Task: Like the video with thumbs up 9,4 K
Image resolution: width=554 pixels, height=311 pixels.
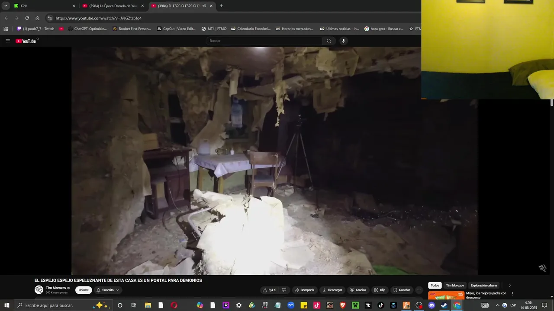Action: pos(269,290)
